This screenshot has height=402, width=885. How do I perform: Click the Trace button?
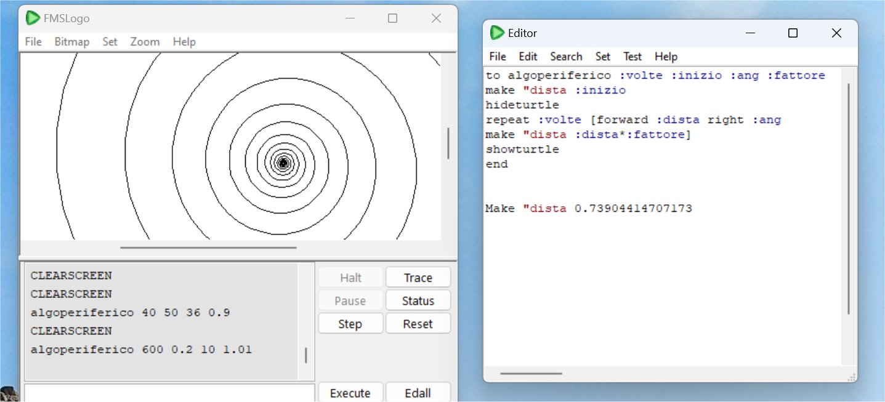pyautogui.click(x=418, y=278)
